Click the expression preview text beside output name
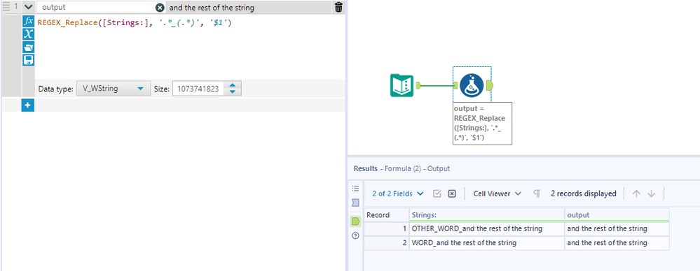 point(212,8)
